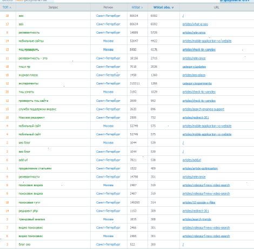The height and width of the screenshot is (249, 254).
Task: Click ТОП position in продвижение статьями row
Action: point(7,168)
